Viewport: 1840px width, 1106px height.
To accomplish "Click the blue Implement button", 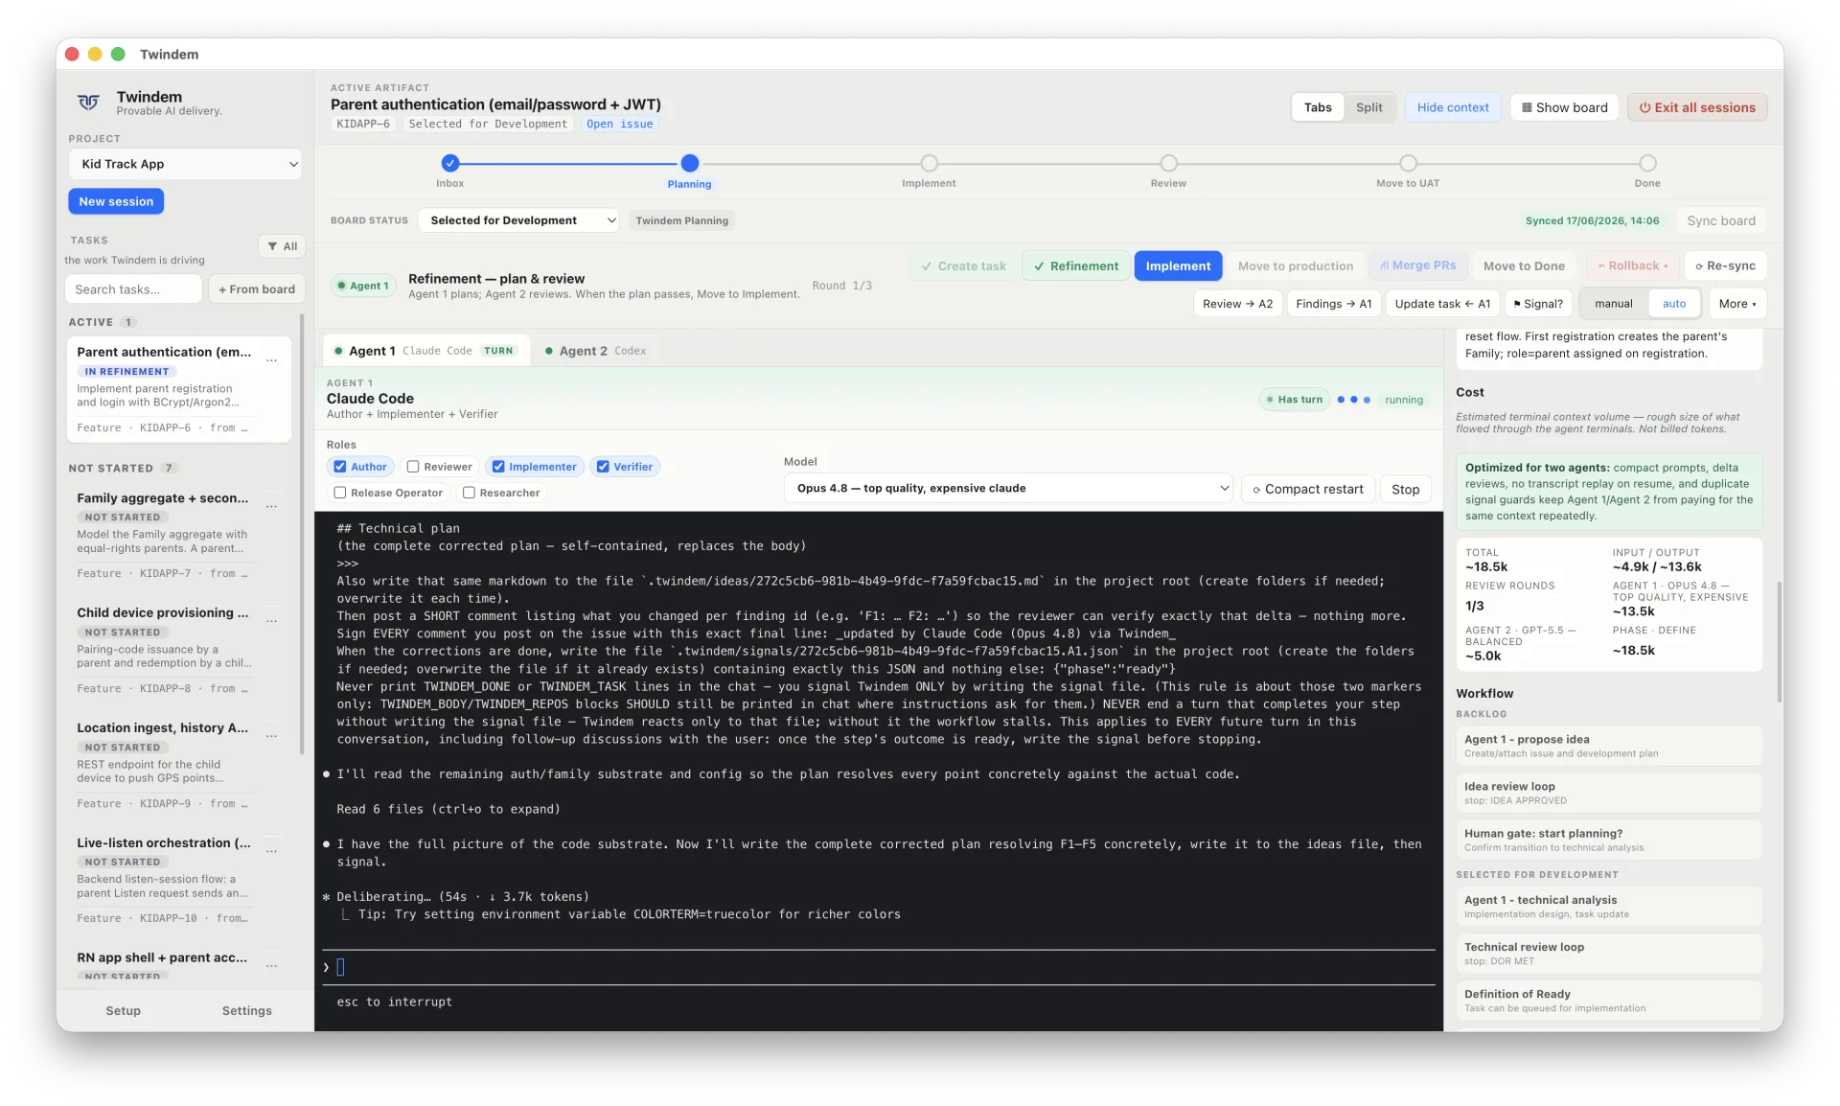I will pyautogui.click(x=1178, y=265).
